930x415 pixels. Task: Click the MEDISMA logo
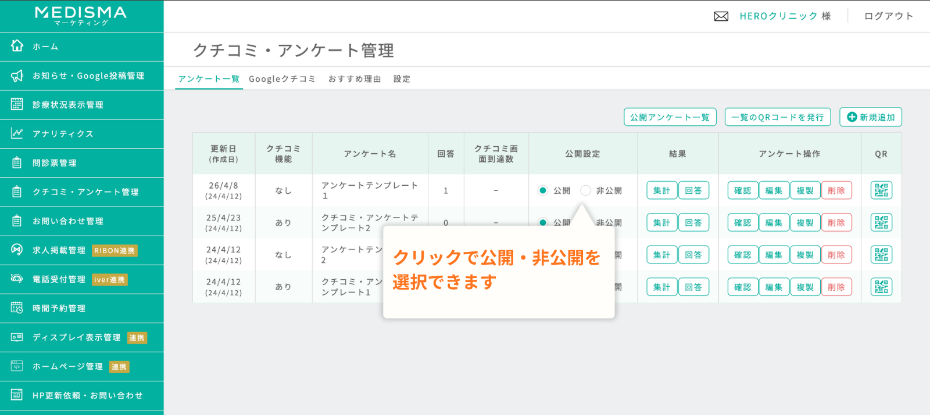(81, 16)
